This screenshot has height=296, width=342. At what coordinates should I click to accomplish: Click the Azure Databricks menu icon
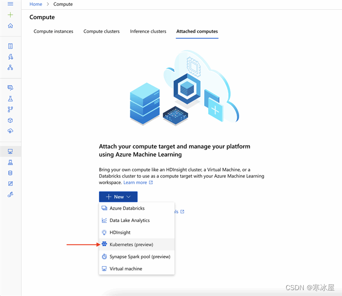tap(104, 208)
